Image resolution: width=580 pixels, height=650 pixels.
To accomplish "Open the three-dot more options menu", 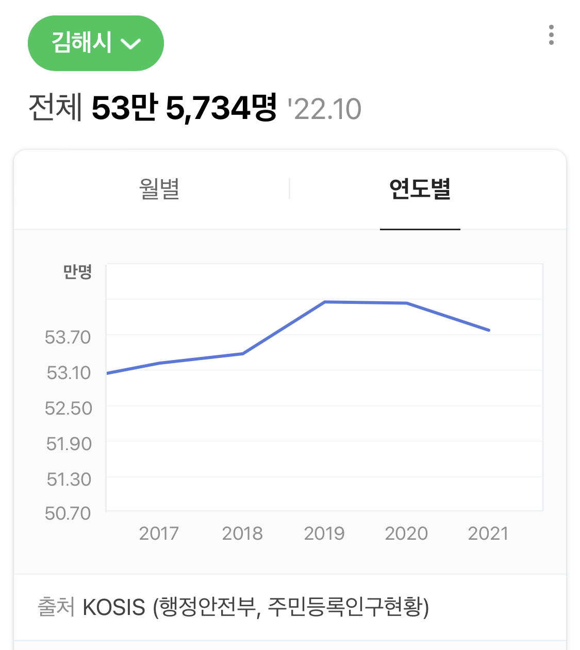I will tap(551, 35).
